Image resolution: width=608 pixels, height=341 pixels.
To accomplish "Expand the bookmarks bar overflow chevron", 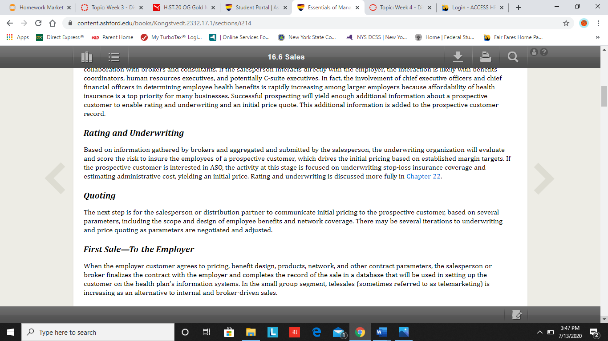I will [x=597, y=37].
